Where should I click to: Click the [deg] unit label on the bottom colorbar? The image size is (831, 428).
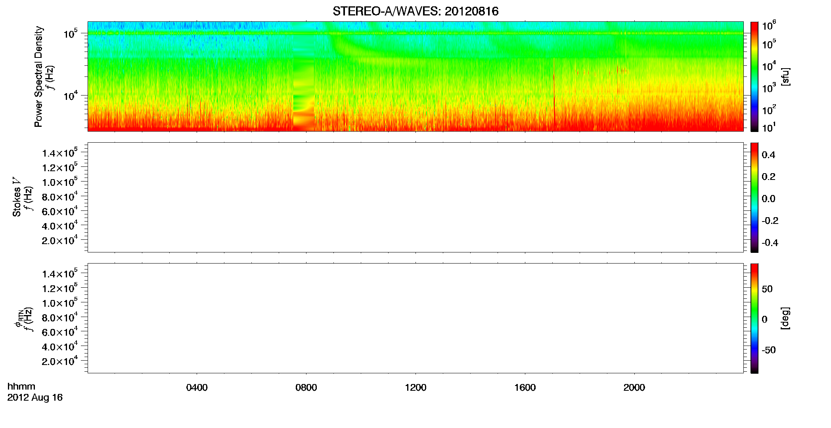coord(785,318)
